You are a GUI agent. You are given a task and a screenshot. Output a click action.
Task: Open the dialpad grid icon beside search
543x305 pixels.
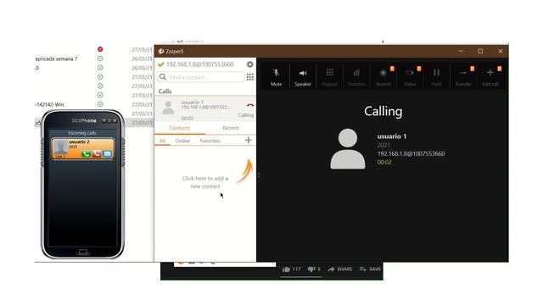tap(249, 77)
